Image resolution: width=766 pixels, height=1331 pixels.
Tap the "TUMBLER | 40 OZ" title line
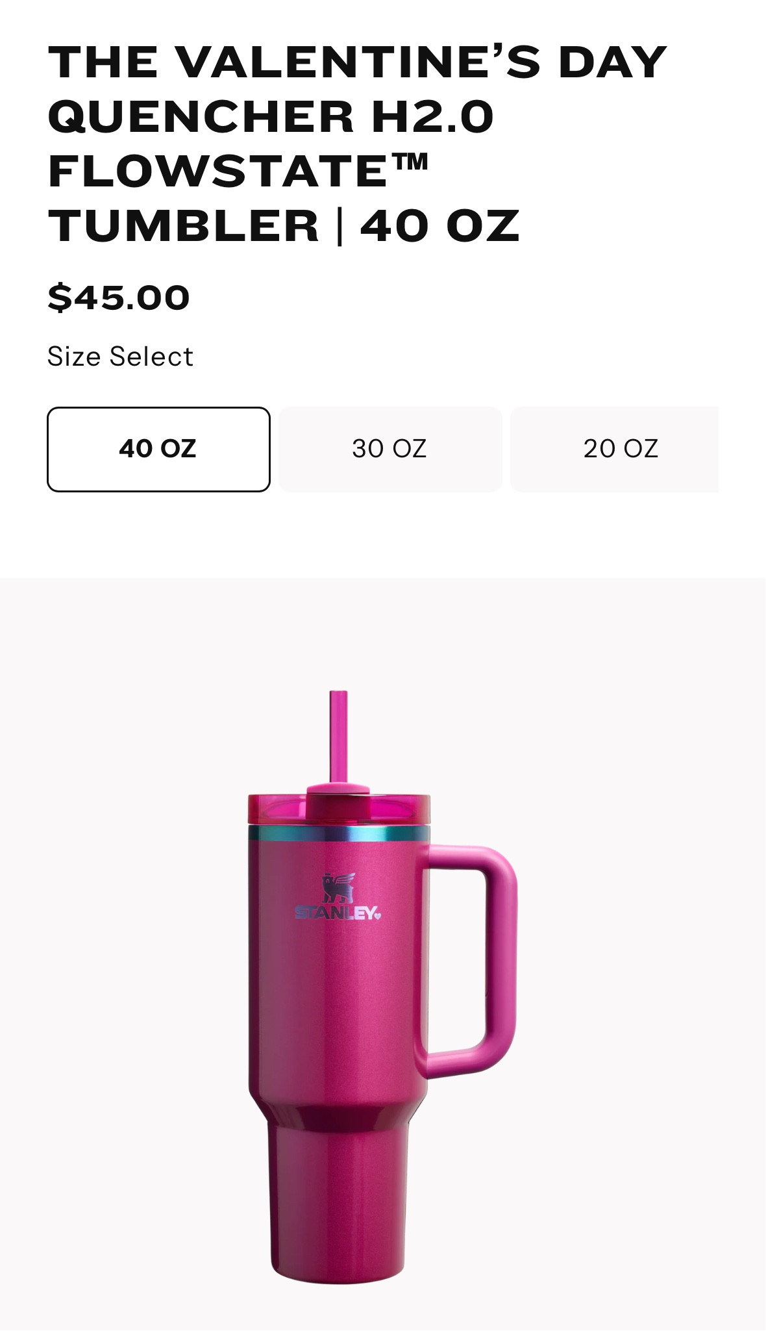[284, 226]
